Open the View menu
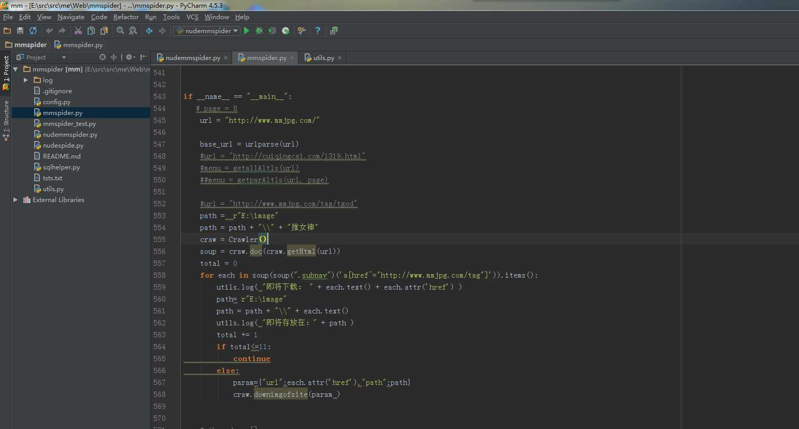Viewport: 799px width, 429px height. pos(44,17)
